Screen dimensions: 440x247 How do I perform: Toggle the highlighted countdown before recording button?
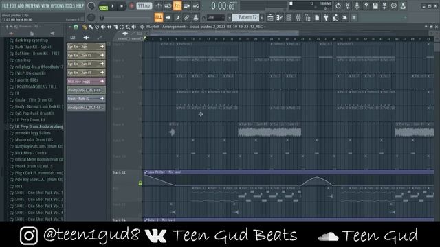pyautogui.click(x=177, y=6)
